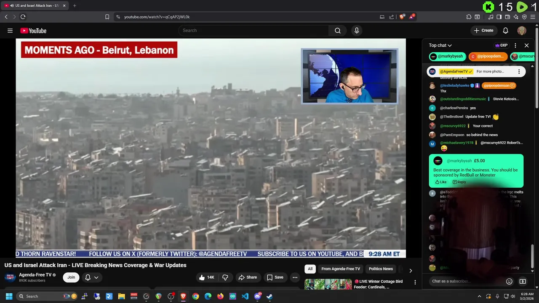Screen dimensions: 539x303
Task: Select the Politics News chip
Action: 381,269
